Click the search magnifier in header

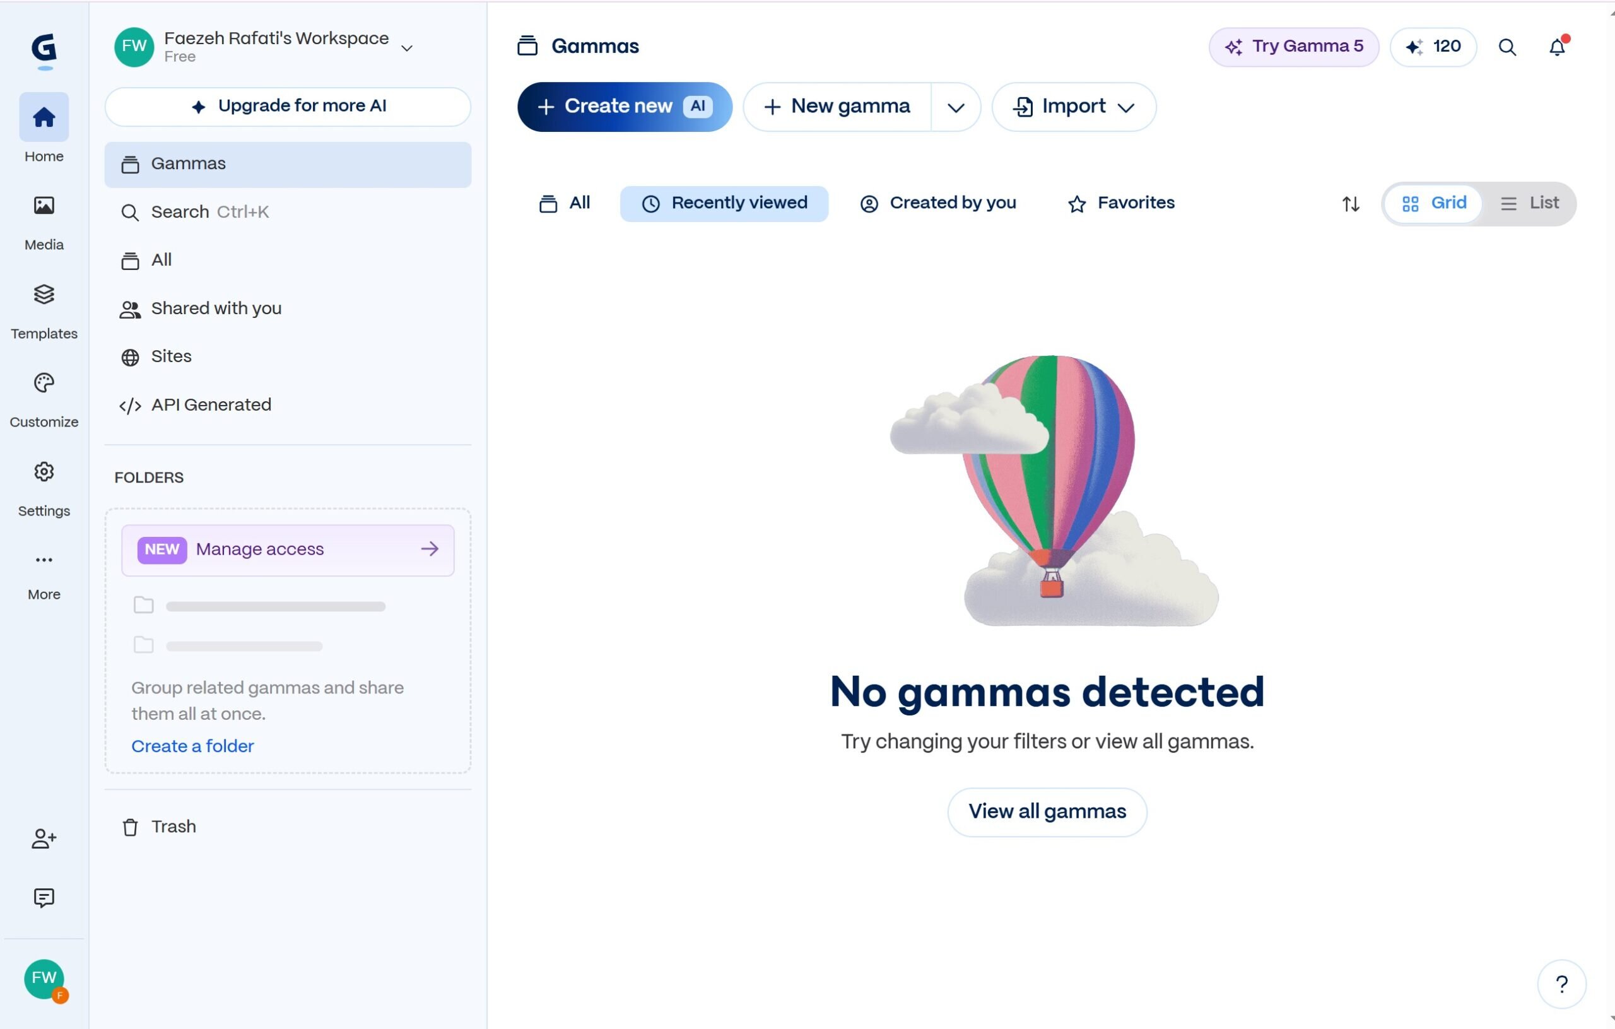click(1507, 47)
